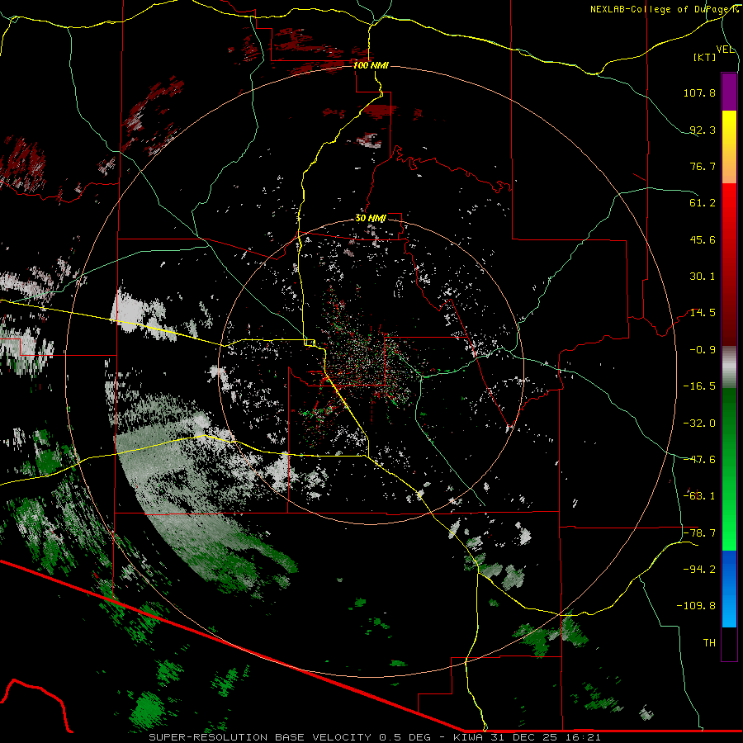The width and height of the screenshot is (743, 743).
Task: Pick the green inbound segment of color bar
Action: [729, 469]
